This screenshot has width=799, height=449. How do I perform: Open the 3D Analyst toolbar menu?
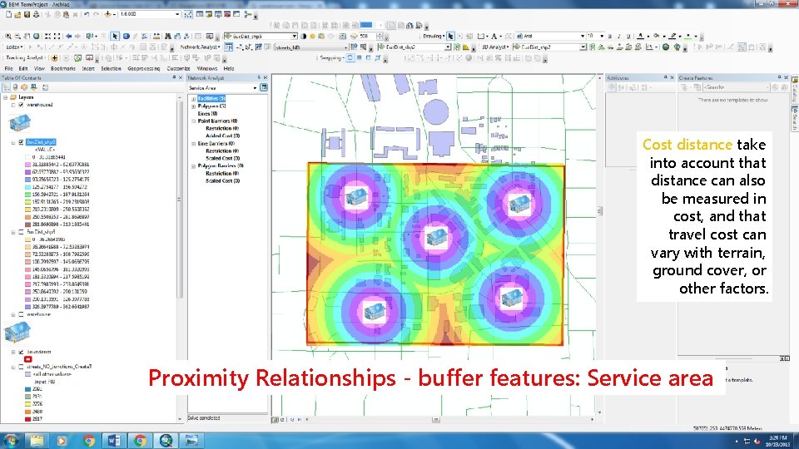(x=495, y=47)
